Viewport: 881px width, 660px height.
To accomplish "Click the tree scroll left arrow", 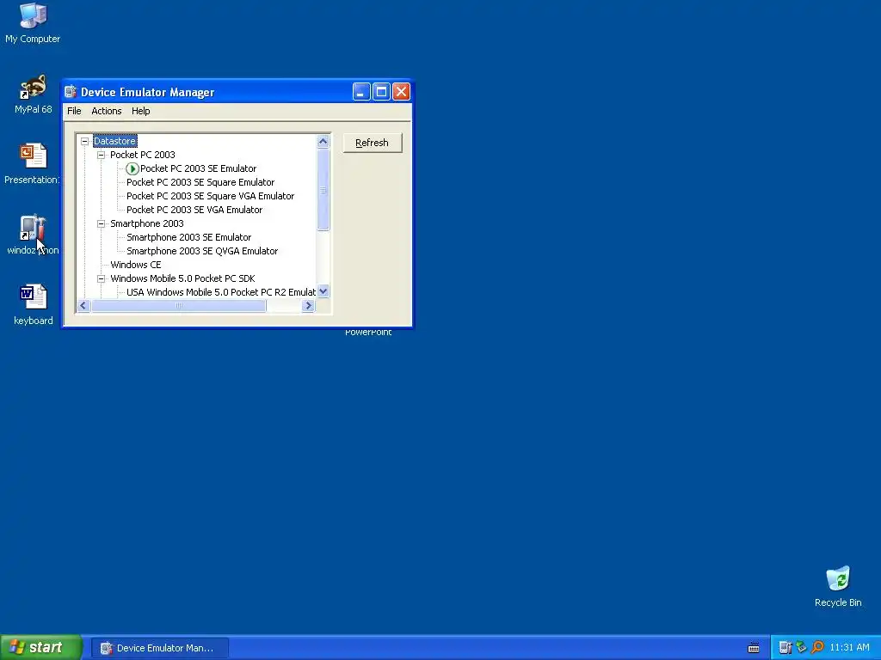I will pos(83,306).
